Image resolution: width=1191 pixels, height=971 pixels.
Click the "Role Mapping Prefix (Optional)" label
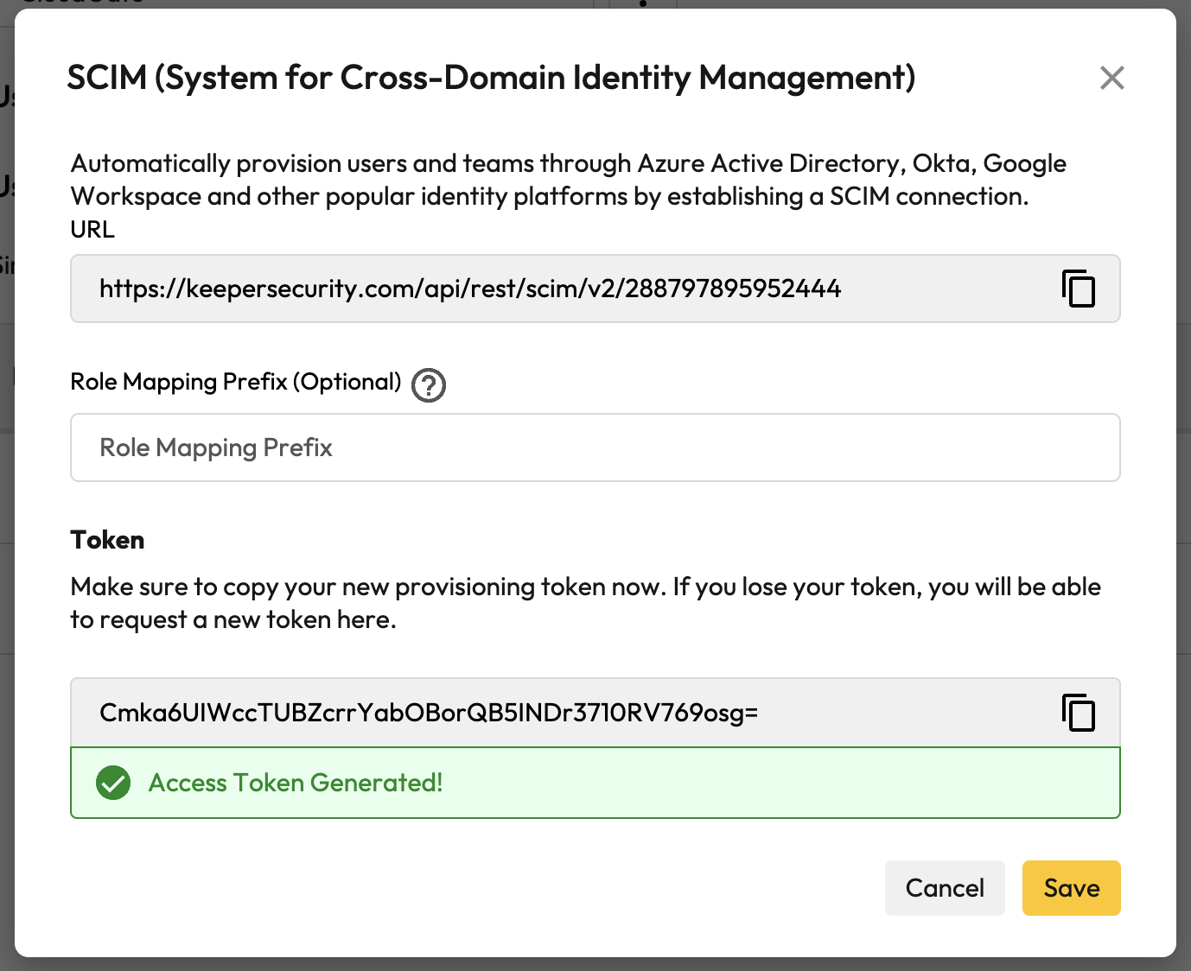(236, 382)
